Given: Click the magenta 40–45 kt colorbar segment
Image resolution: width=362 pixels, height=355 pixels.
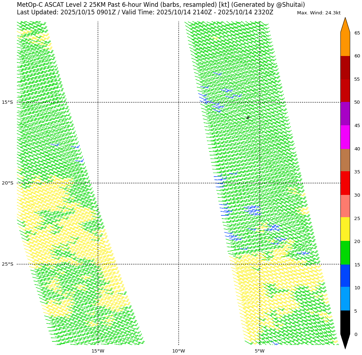Looking at the screenshot, I should (x=345, y=137).
